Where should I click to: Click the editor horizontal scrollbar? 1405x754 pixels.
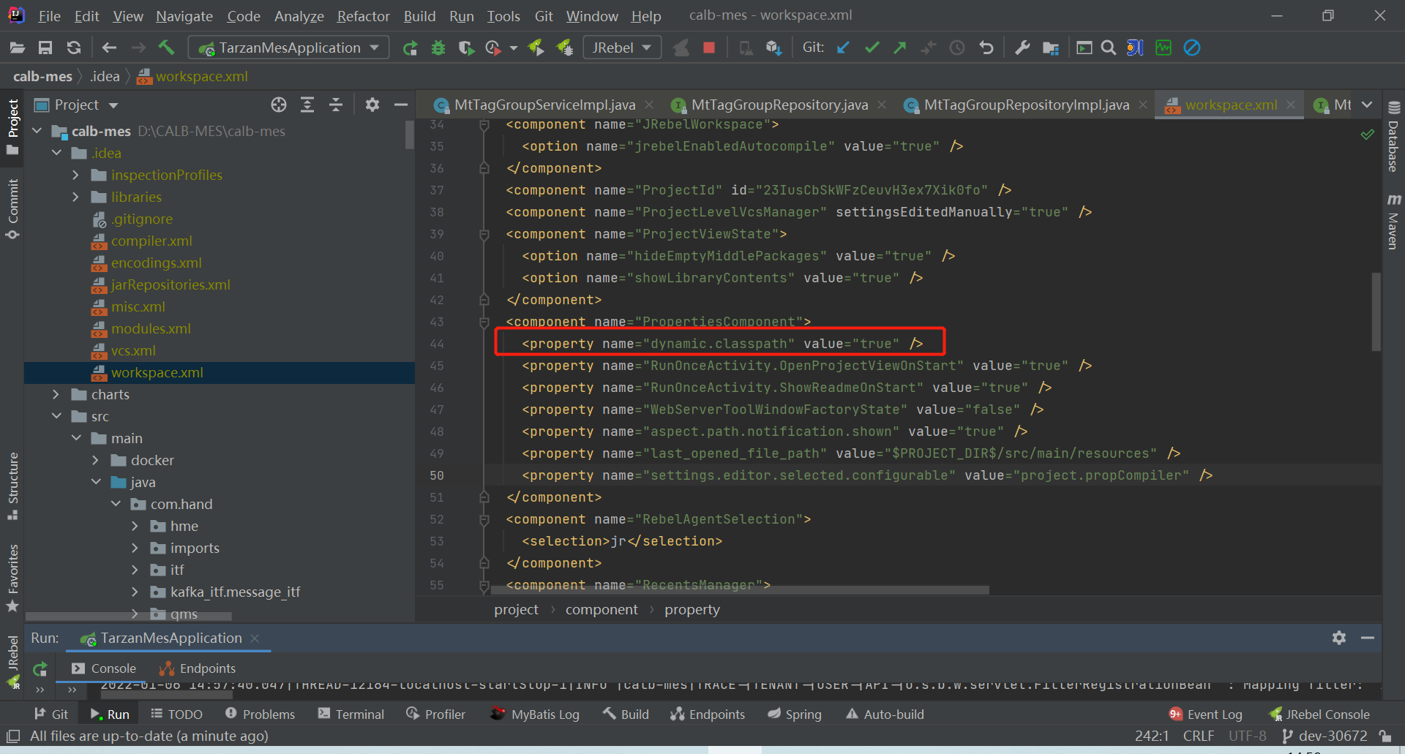(739, 589)
